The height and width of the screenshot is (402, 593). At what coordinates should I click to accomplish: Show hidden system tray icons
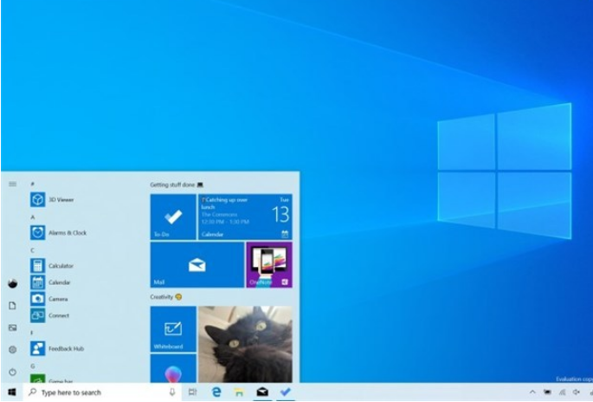pos(532,392)
